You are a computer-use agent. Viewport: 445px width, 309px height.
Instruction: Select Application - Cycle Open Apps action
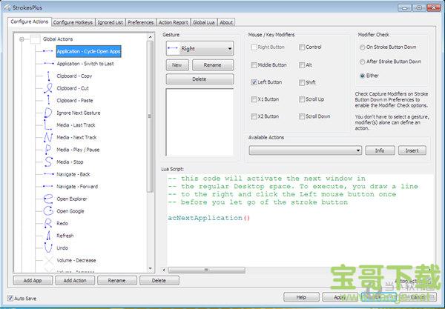pos(89,51)
